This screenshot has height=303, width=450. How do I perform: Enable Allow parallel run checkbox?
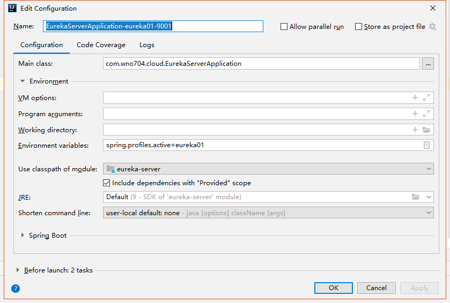(284, 27)
